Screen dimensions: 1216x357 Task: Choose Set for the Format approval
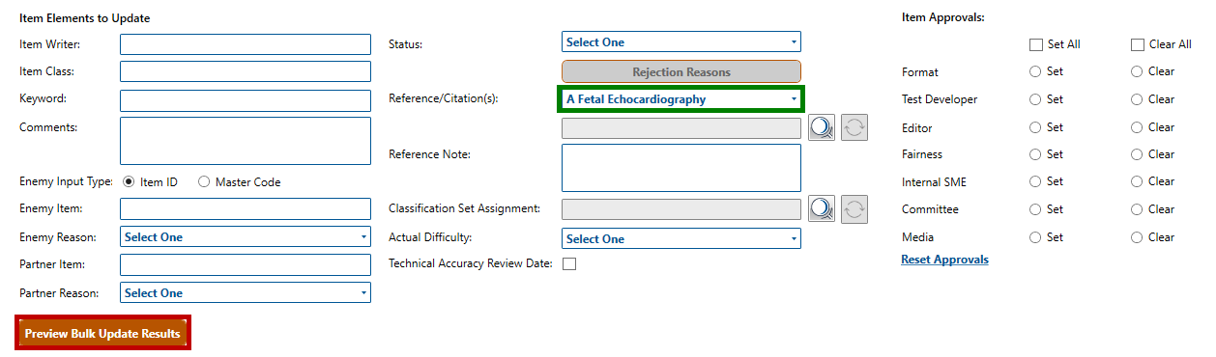click(1035, 71)
